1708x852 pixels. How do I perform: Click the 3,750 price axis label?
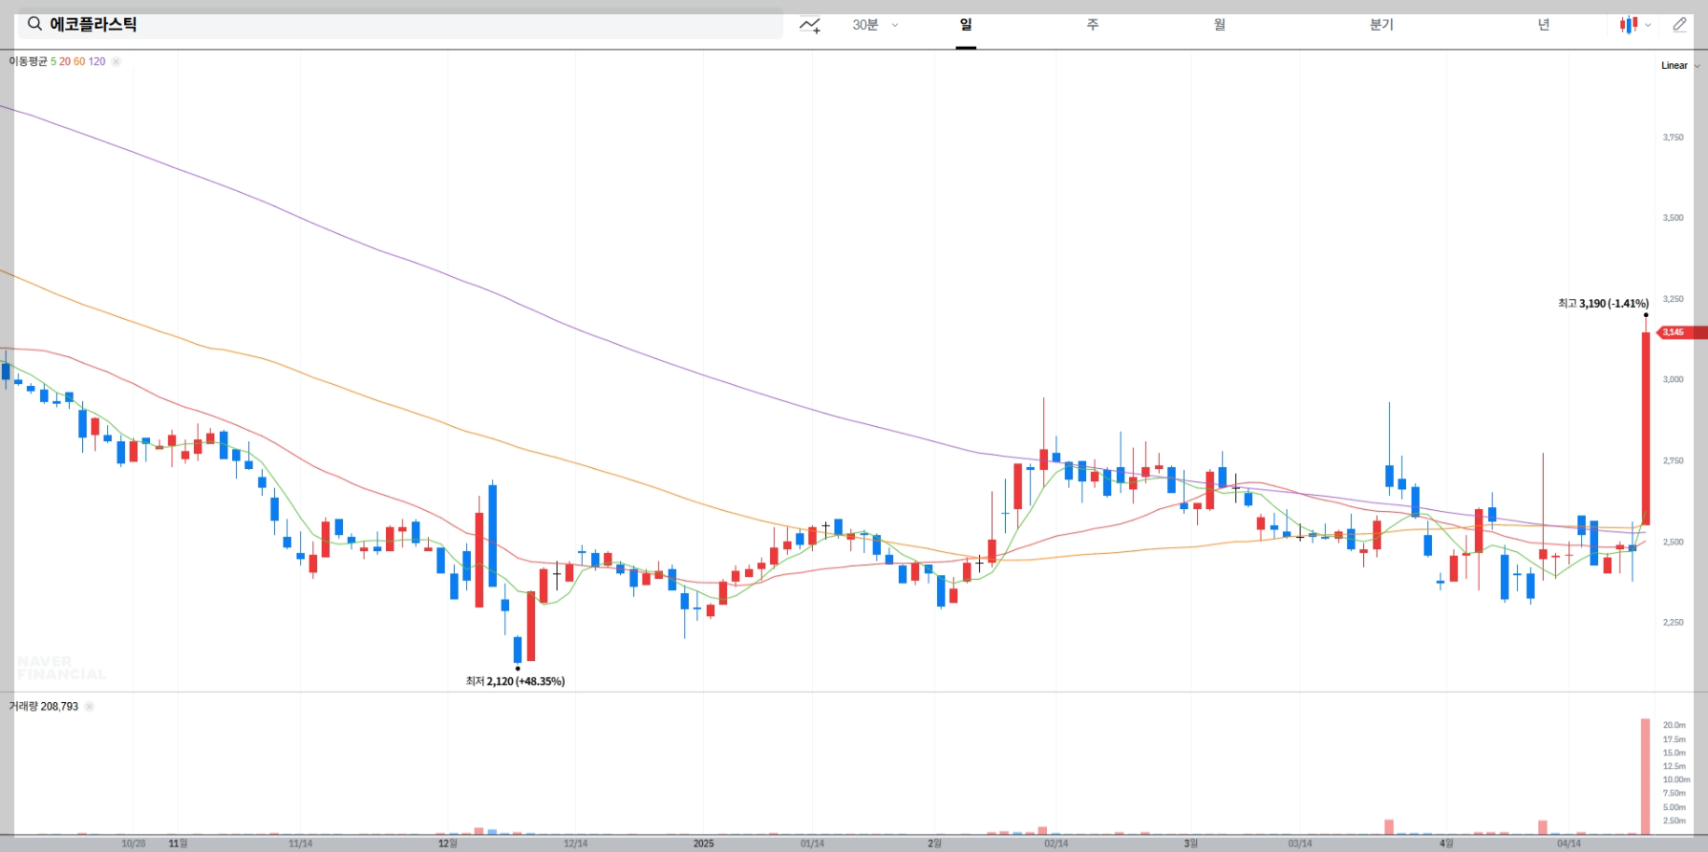[x=1674, y=138]
